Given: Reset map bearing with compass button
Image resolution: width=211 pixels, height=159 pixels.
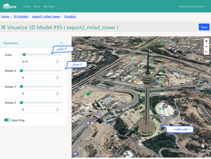Looking at the screenshot, I should click(207, 52).
